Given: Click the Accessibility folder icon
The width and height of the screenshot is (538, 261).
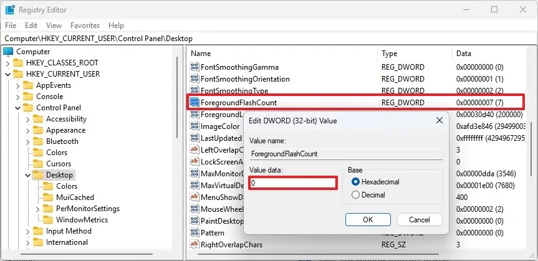Looking at the screenshot, I should point(38,119).
